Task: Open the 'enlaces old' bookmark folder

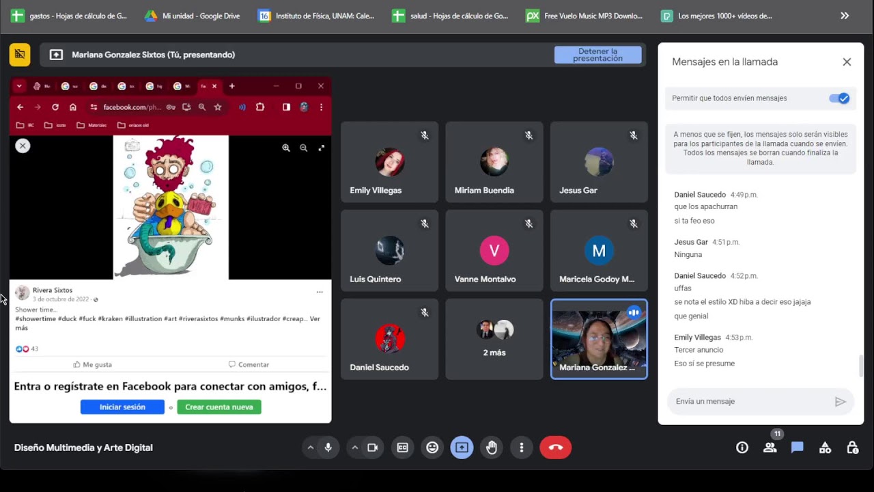Action: click(x=132, y=126)
